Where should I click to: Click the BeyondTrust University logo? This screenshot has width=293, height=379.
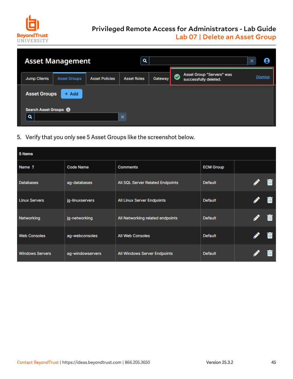[32, 29]
